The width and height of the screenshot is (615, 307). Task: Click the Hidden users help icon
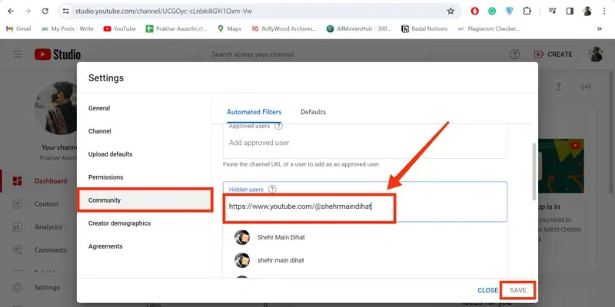pyautogui.click(x=272, y=189)
